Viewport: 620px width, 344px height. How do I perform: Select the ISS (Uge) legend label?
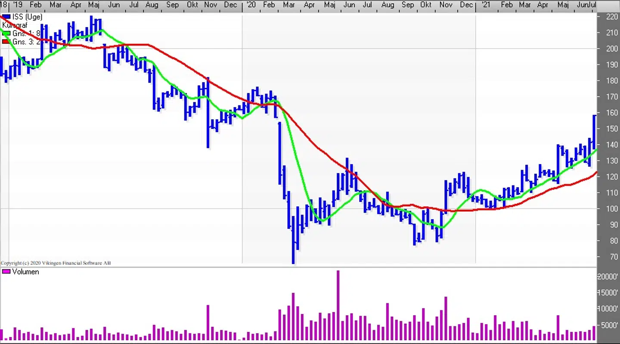pos(27,17)
